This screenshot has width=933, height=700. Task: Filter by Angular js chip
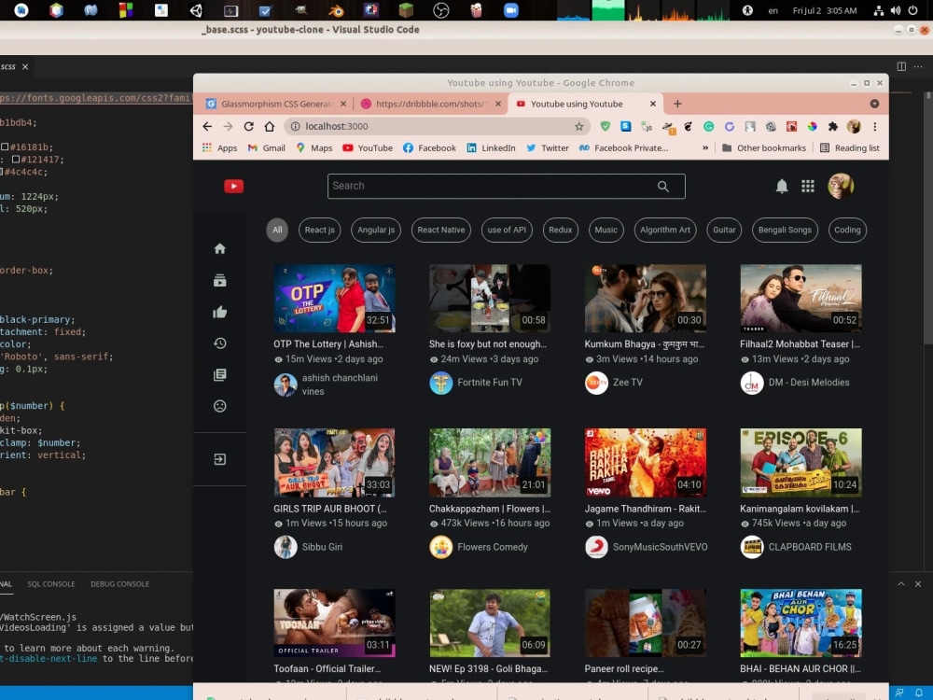click(x=376, y=230)
